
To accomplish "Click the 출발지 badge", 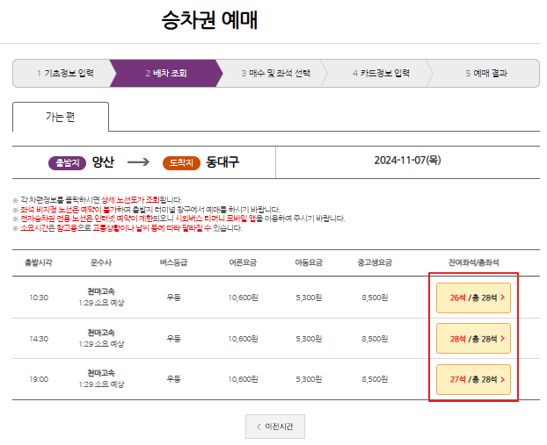I will pyautogui.click(x=68, y=162).
